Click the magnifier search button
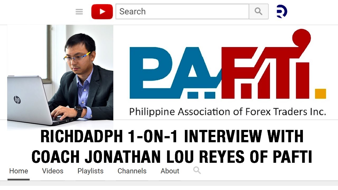 point(259,11)
